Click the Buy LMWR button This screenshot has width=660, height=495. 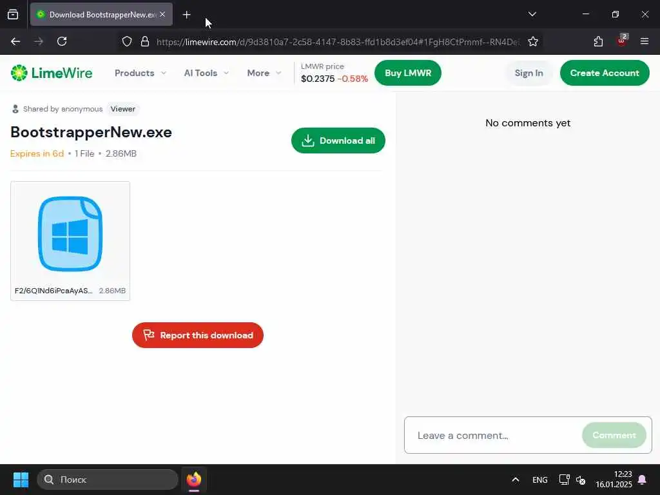tap(408, 73)
